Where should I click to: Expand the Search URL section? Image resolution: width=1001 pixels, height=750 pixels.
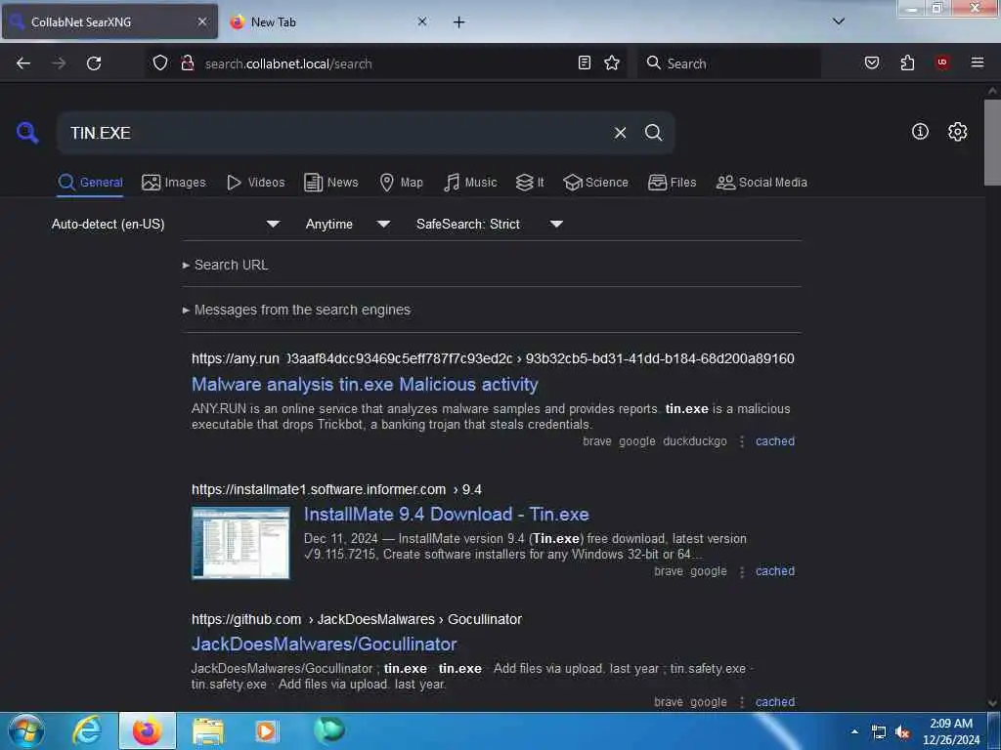click(226, 265)
